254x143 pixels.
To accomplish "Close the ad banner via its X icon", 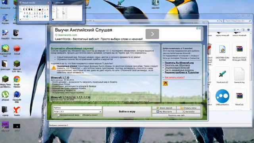I will tap(200, 28).
